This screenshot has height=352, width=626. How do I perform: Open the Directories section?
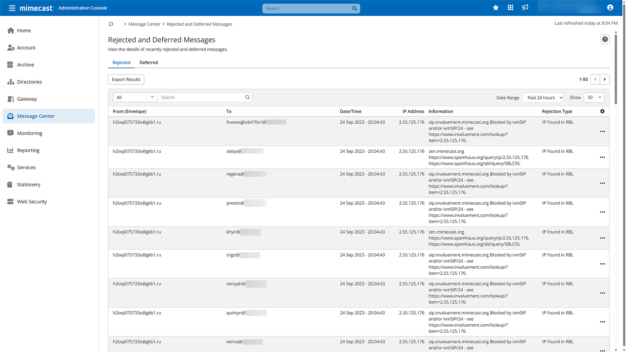pos(29,82)
